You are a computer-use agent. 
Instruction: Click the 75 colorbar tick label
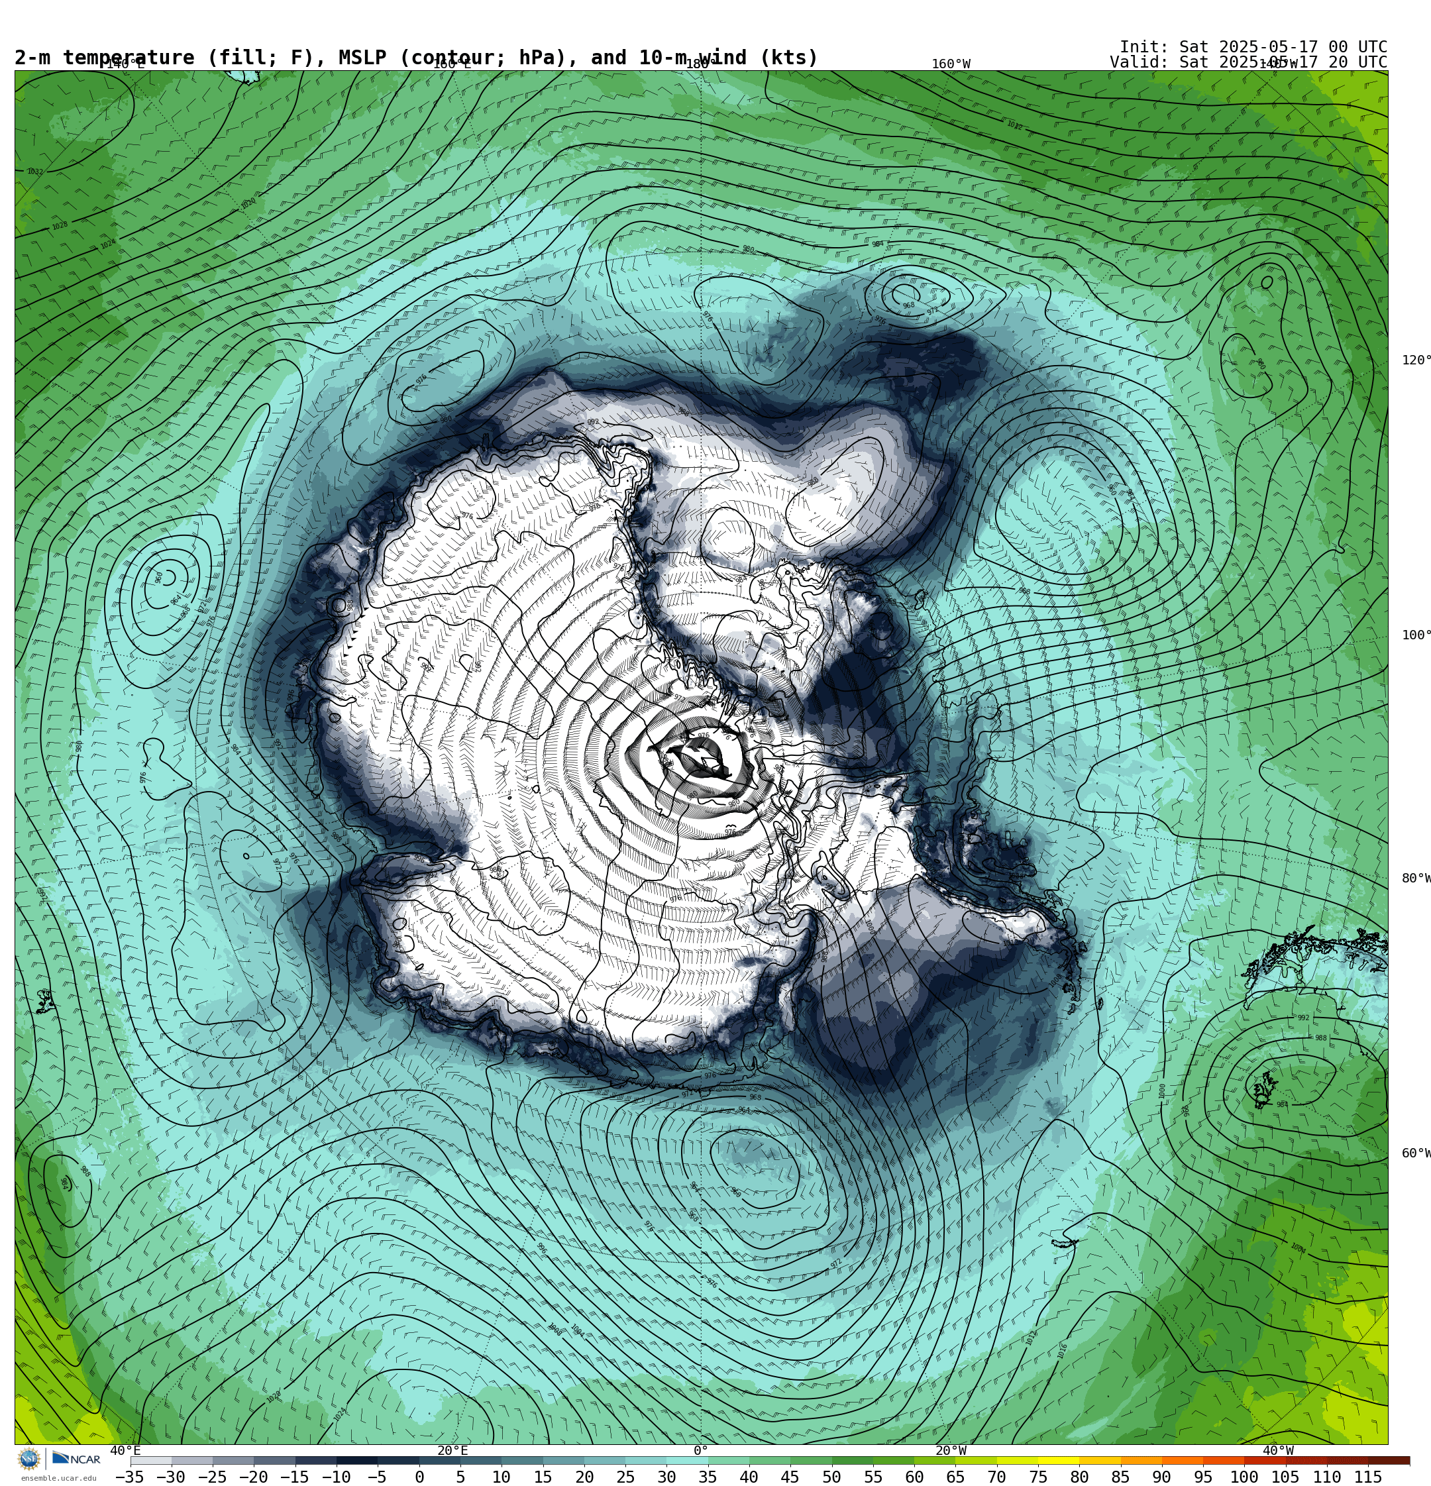tap(1038, 1477)
